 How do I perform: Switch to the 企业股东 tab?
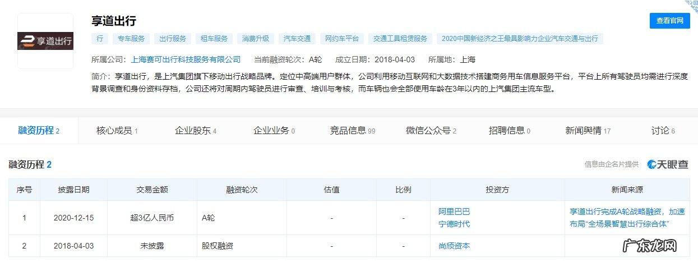(195, 131)
